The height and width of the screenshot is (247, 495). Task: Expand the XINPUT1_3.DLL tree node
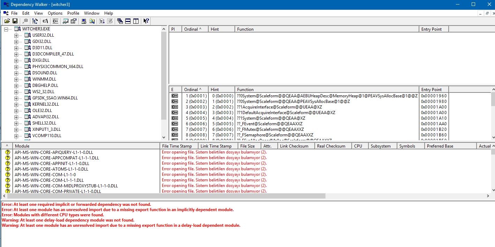point(16,129)
